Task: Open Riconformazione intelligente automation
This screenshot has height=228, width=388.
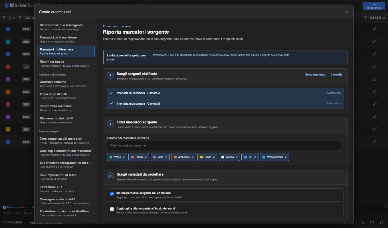Action: click(66, 27)
